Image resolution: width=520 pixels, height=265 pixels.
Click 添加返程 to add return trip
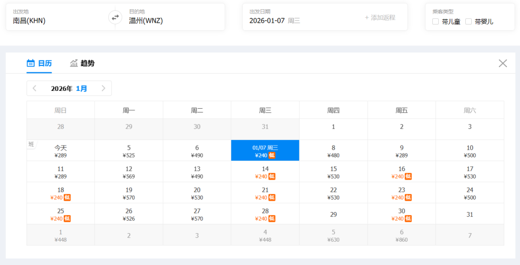380,17
